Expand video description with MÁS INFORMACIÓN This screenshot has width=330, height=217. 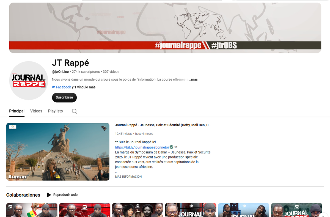tap(128, 177)
